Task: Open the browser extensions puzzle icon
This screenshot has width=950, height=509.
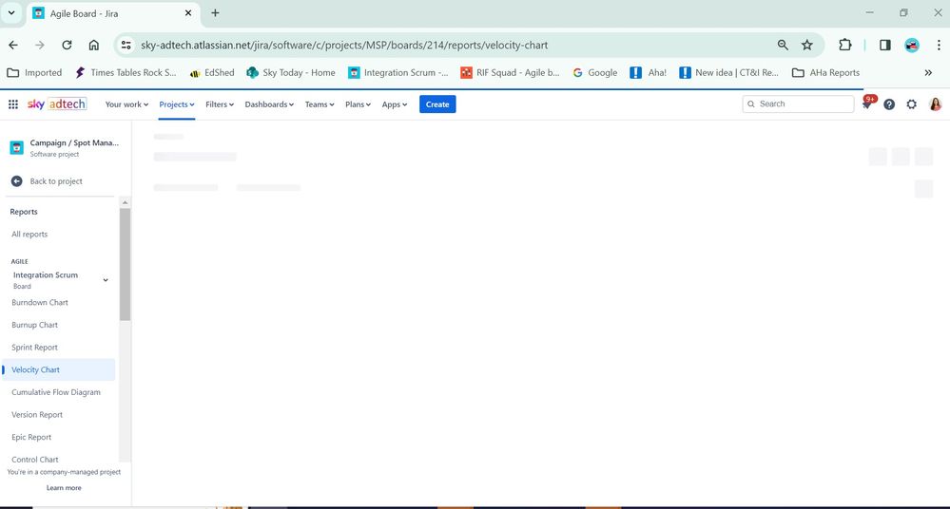Action: pos(844,45)
